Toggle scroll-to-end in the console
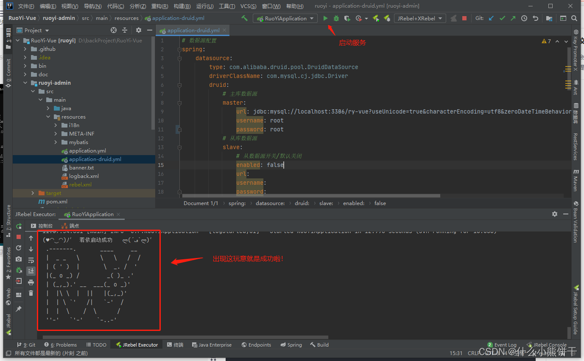 click(31, 271)
